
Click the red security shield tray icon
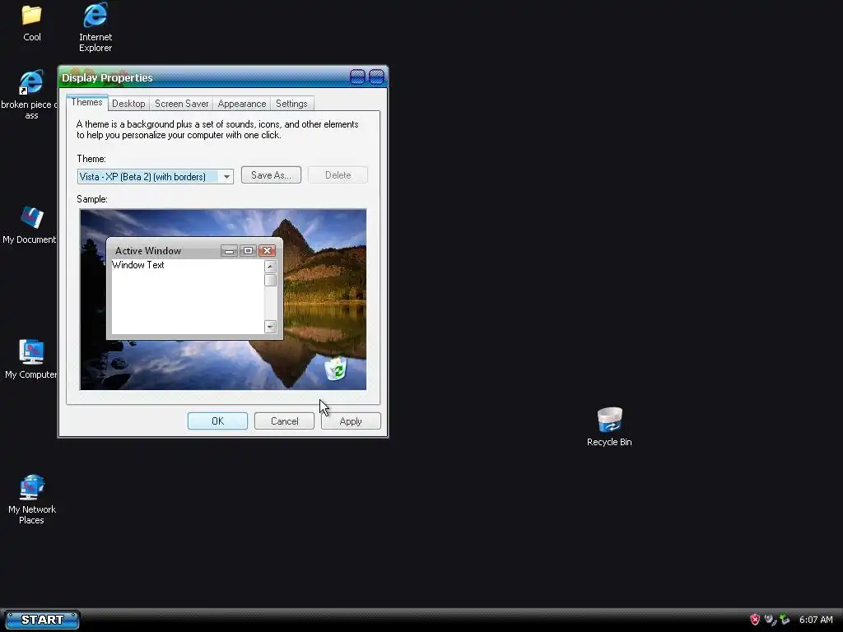tap(755, 620)
